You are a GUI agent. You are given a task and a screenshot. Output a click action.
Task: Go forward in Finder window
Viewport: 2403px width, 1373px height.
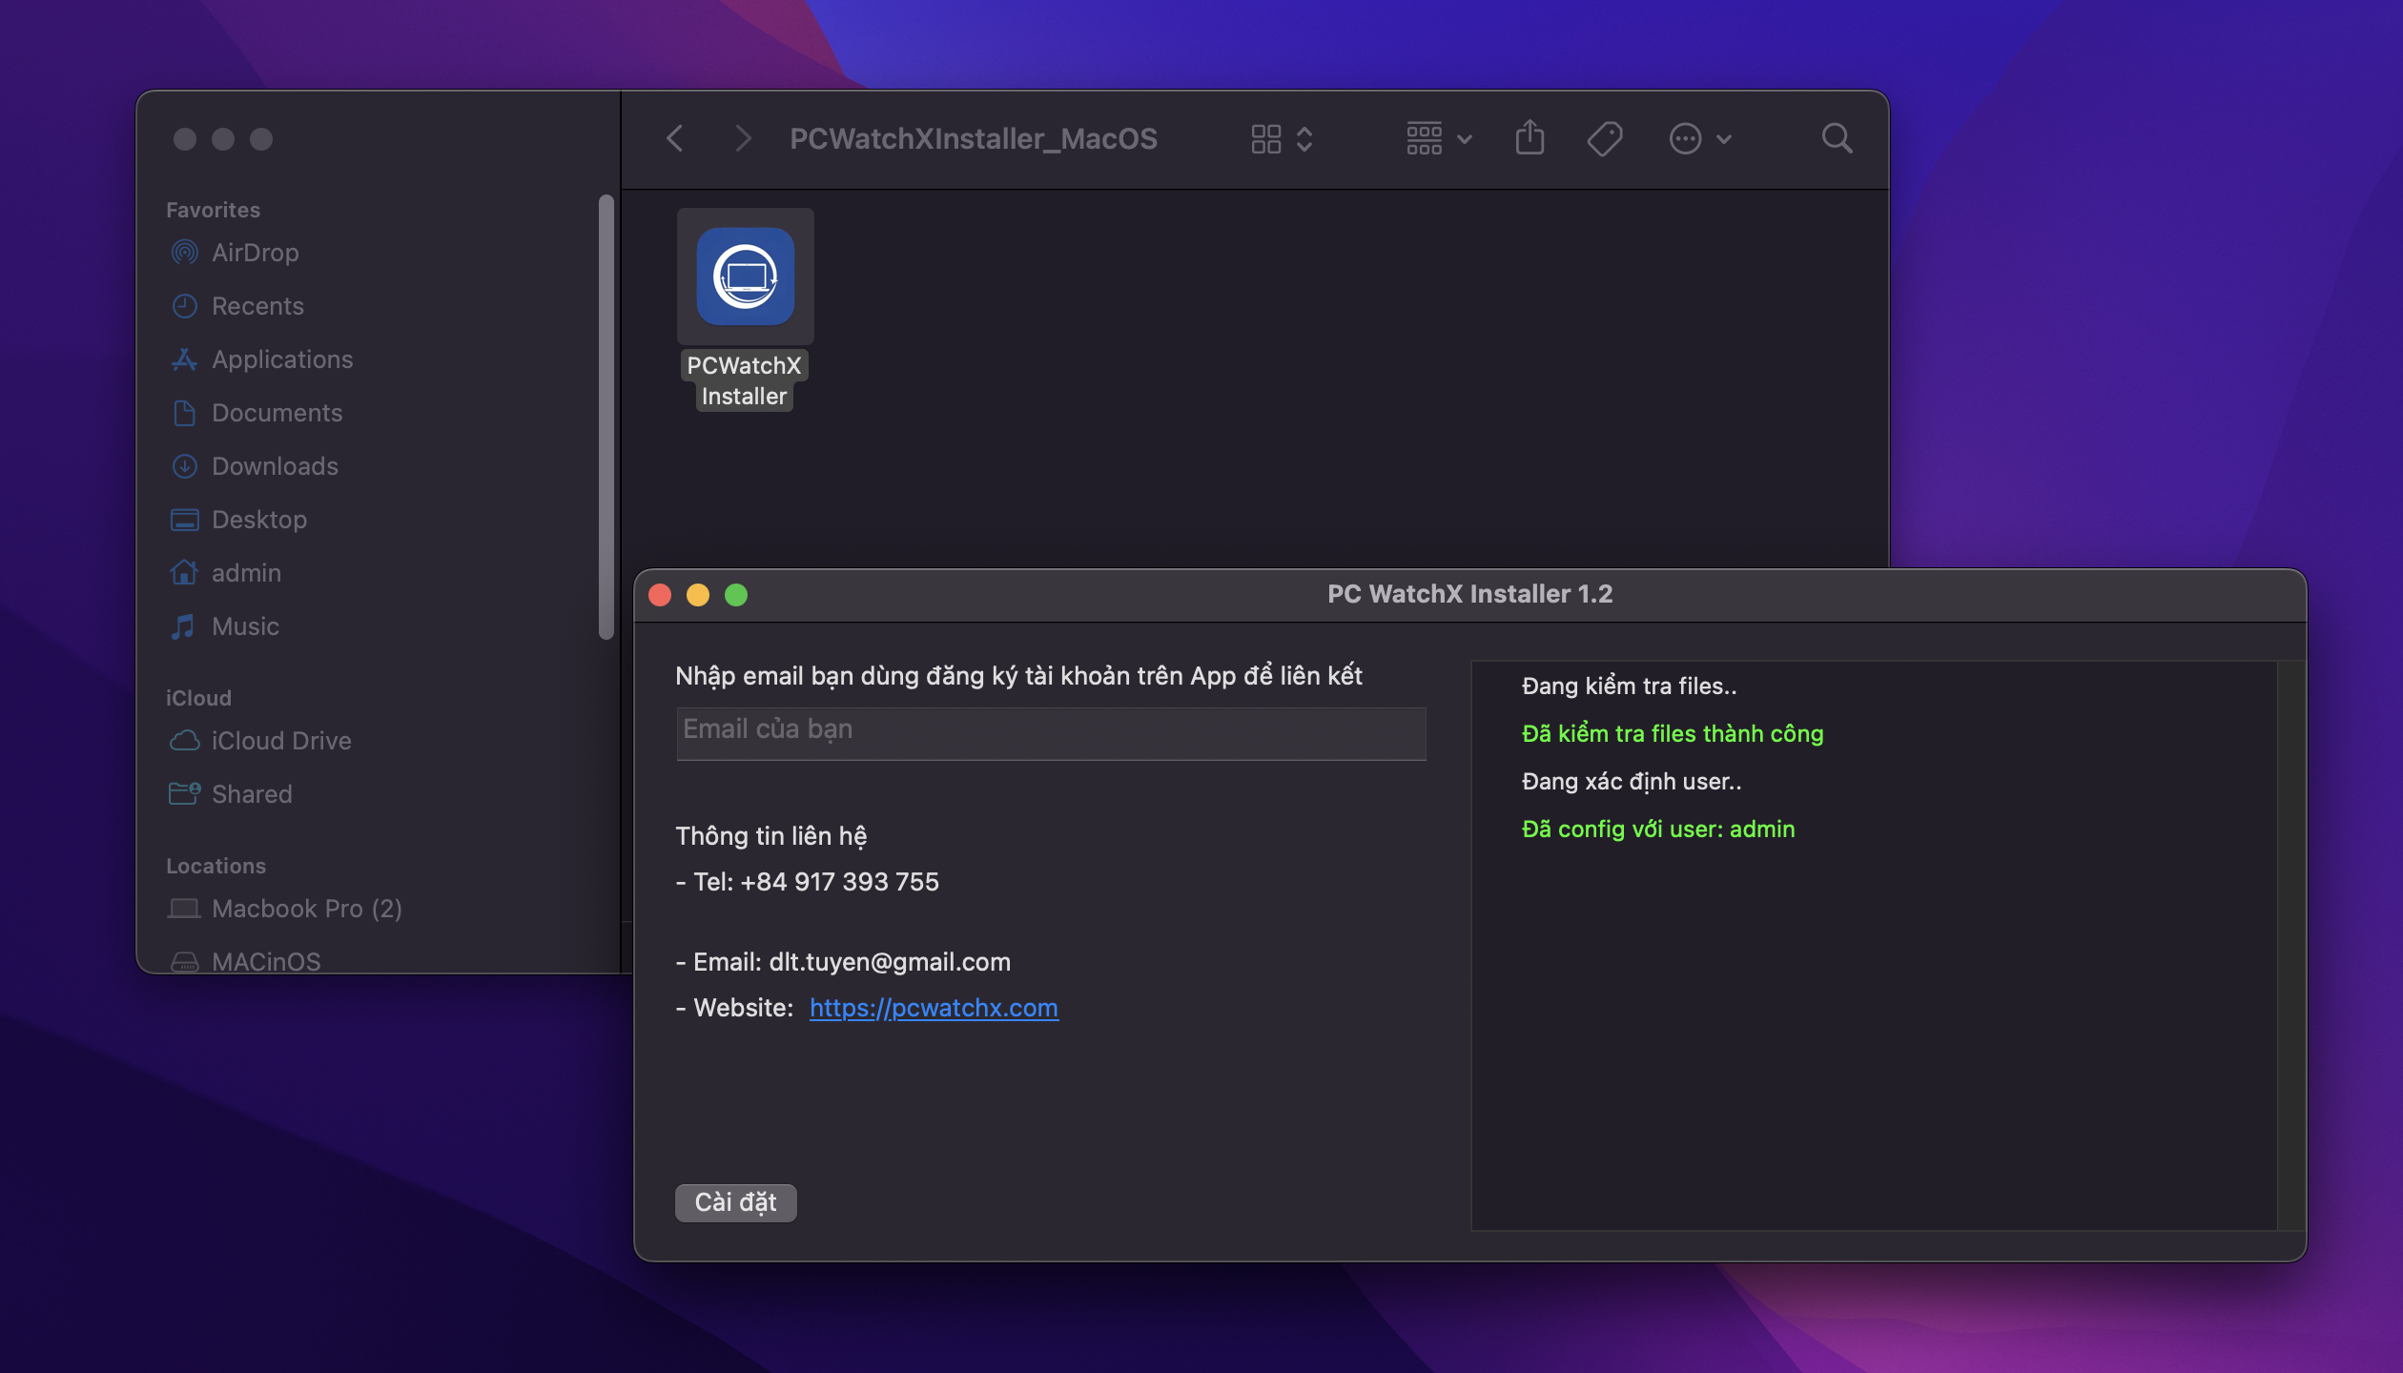(743, 139)
